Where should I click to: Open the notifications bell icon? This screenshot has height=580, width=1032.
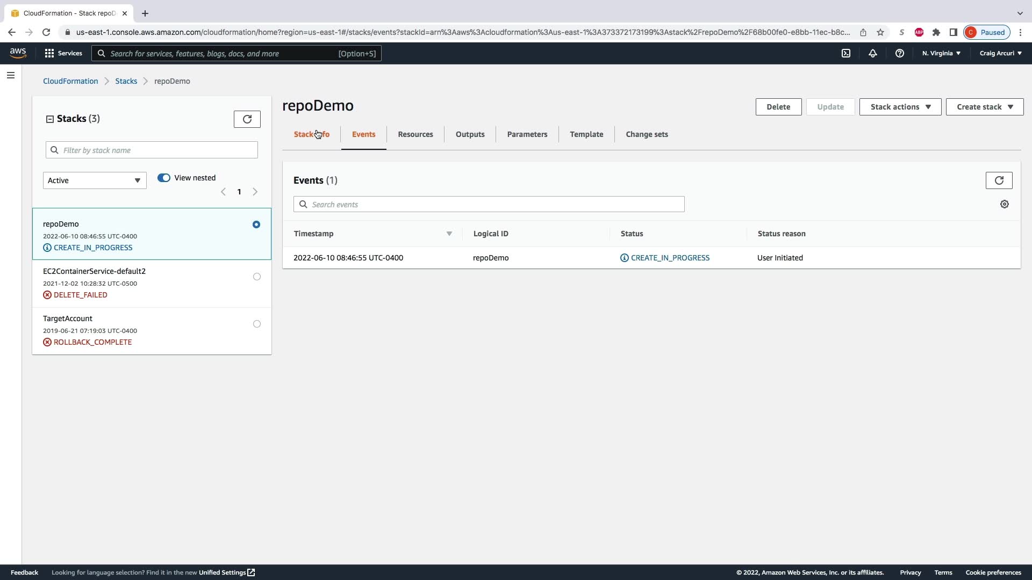point(872,53)
